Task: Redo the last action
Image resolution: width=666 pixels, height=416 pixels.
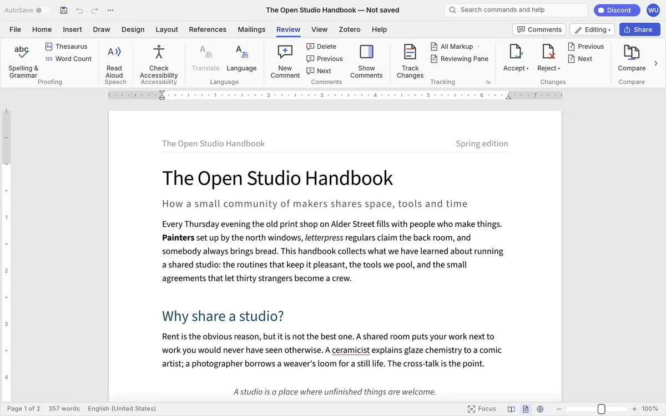Action: click(94, 10)
